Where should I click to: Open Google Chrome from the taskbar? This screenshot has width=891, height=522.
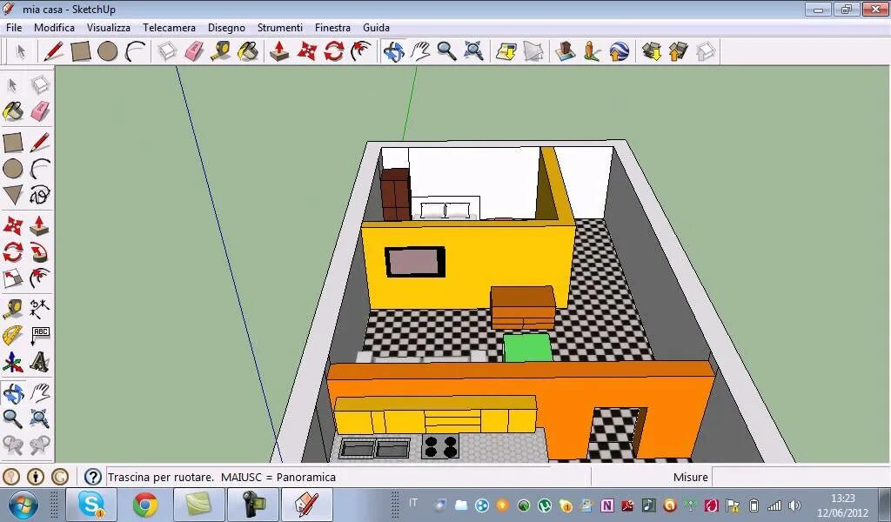coord(145,505)
